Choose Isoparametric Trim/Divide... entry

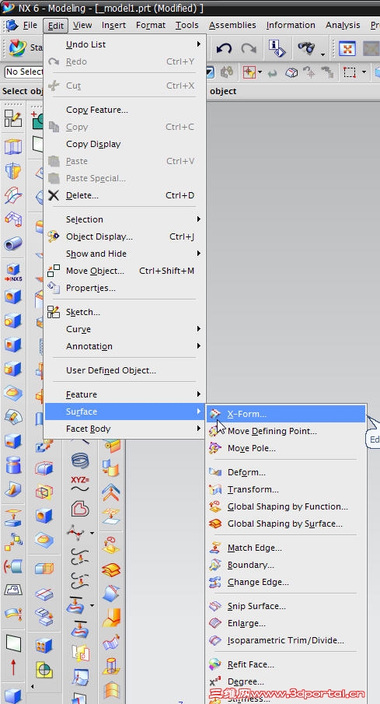pos(286,640)
